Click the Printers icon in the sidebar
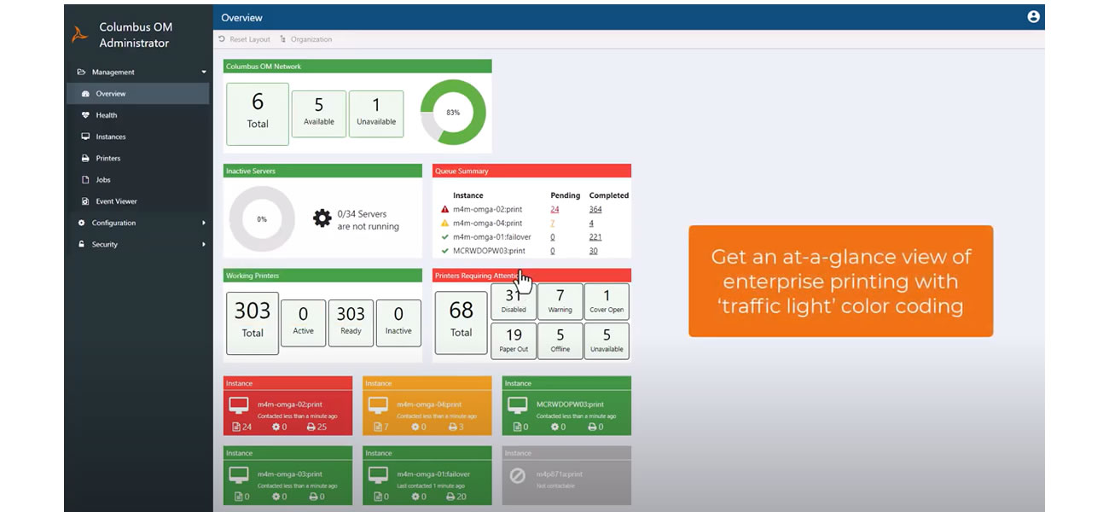The width and height of the screenshot is (1109, 529). (x=85, y=158)
